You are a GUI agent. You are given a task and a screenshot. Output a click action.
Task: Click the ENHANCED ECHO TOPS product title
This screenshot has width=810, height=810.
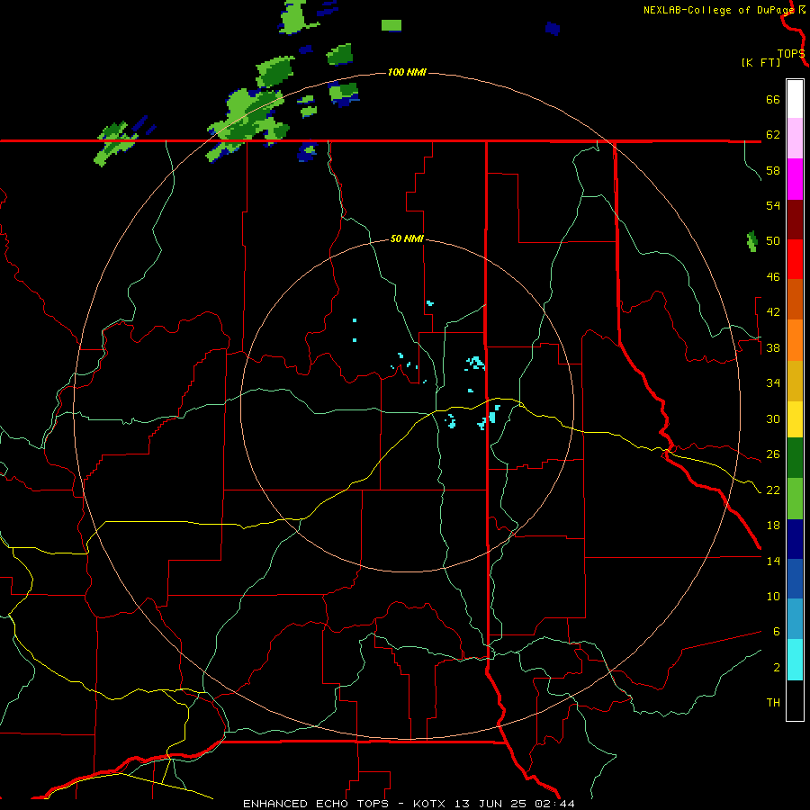tap(316, 804)
